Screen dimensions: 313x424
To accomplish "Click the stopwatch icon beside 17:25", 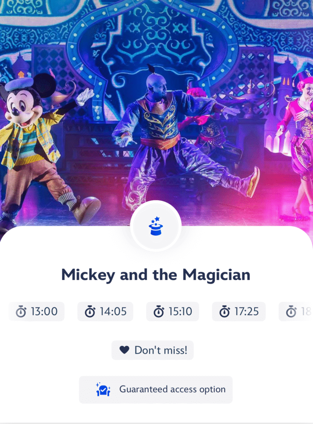I will [x=224, y=311].
